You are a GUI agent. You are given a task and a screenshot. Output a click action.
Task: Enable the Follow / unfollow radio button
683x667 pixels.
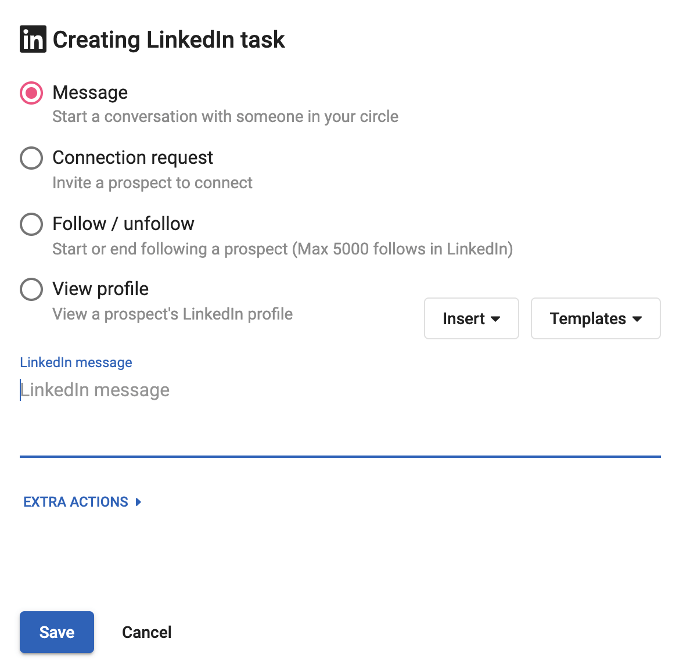point(31,224)
